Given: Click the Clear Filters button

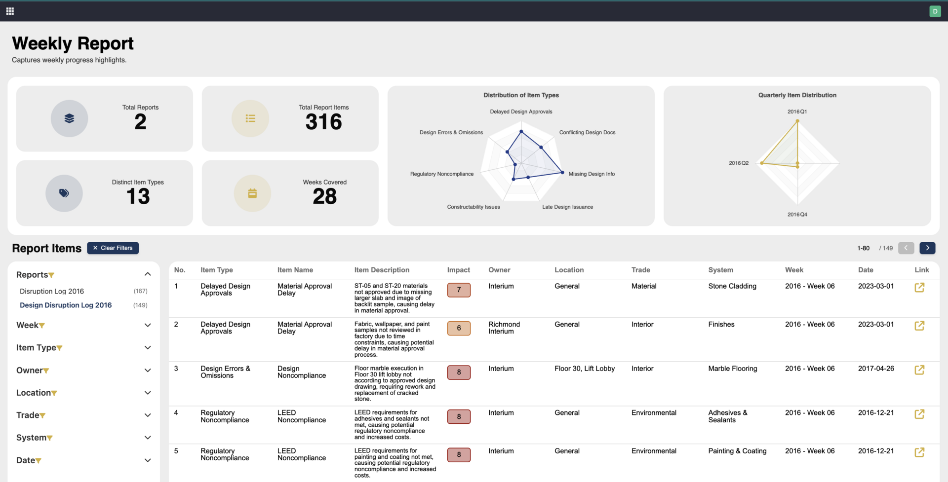Looking at the screenshot, I should coord(113,248).
